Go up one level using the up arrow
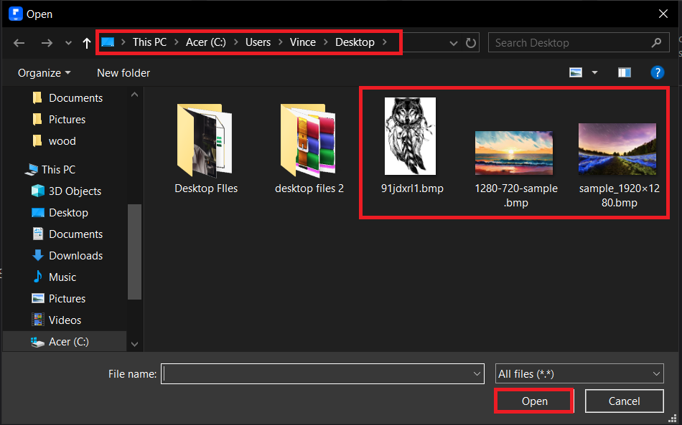The width and height of the screenshot is (682, 425). [86, 42]
